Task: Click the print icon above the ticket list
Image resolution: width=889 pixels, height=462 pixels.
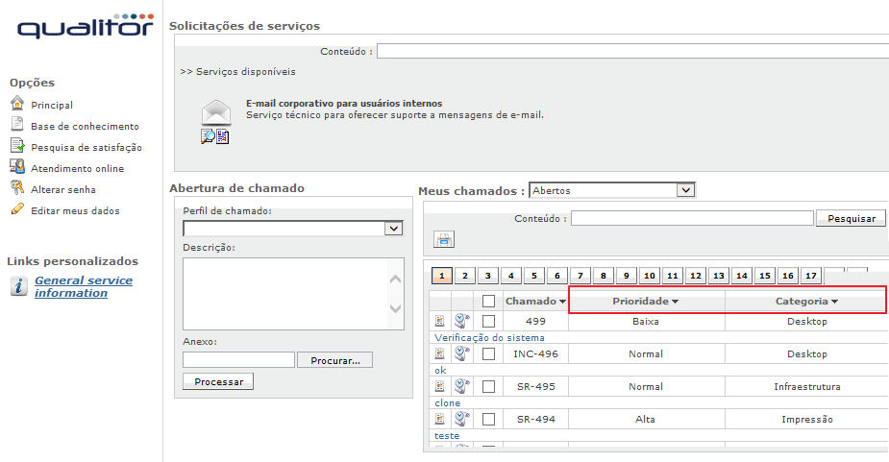Action: point(445,239)
